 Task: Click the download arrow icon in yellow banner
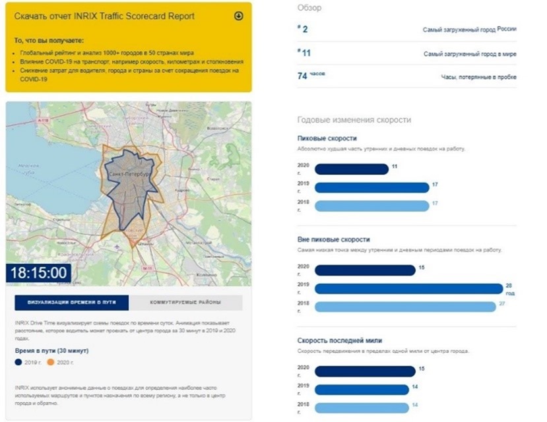pyautogui.click(x=239, y=16)
